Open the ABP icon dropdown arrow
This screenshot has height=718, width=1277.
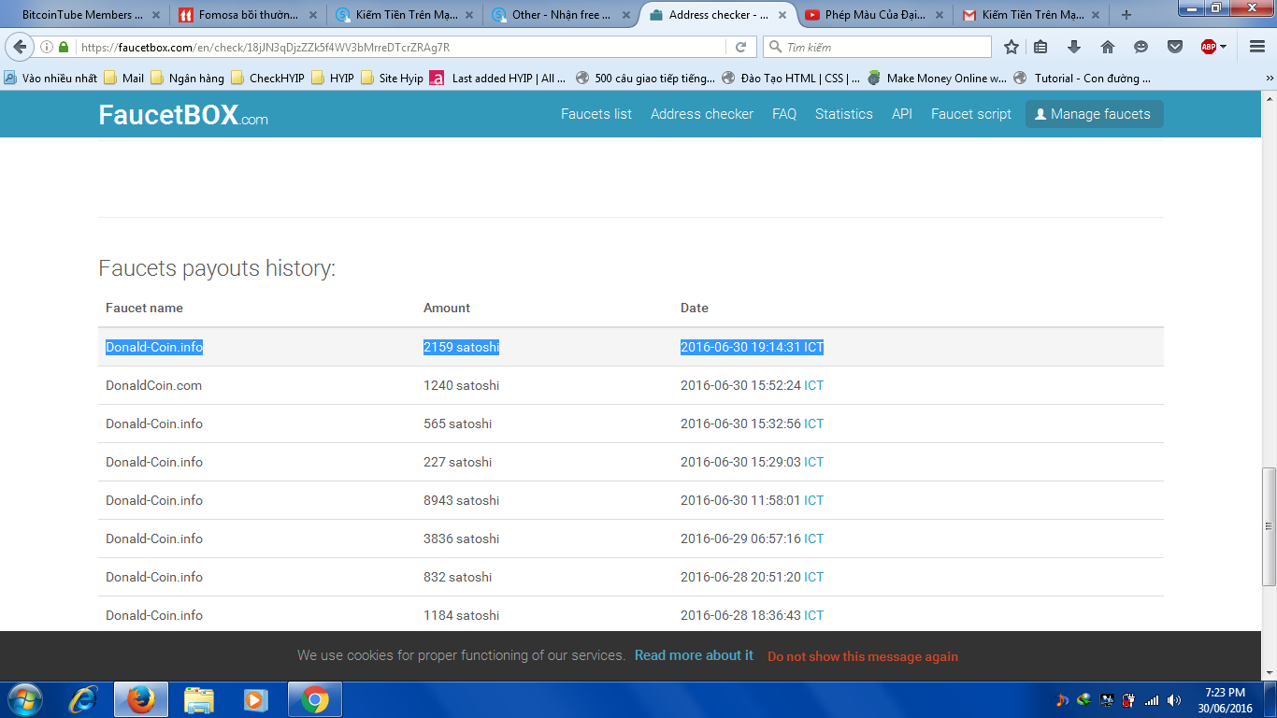(1223, 47)
